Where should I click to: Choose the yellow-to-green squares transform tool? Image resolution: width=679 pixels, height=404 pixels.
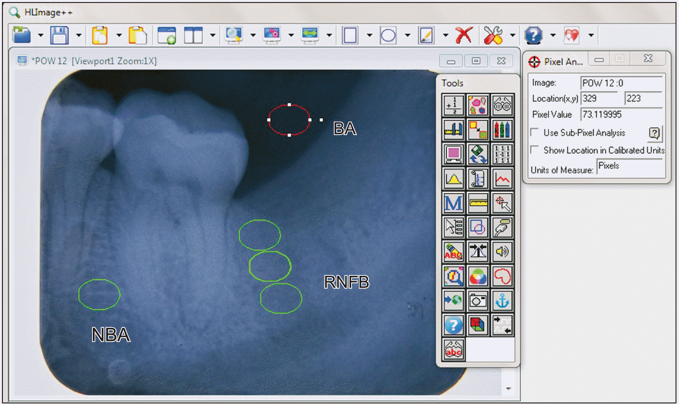(478, 130)
